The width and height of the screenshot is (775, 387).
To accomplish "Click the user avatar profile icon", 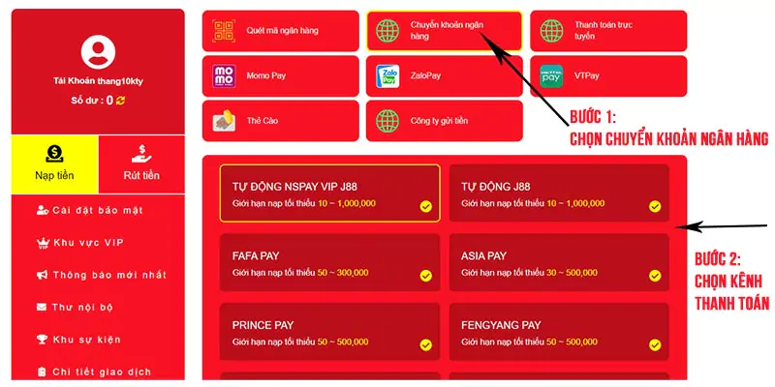I will click(99, 52).
